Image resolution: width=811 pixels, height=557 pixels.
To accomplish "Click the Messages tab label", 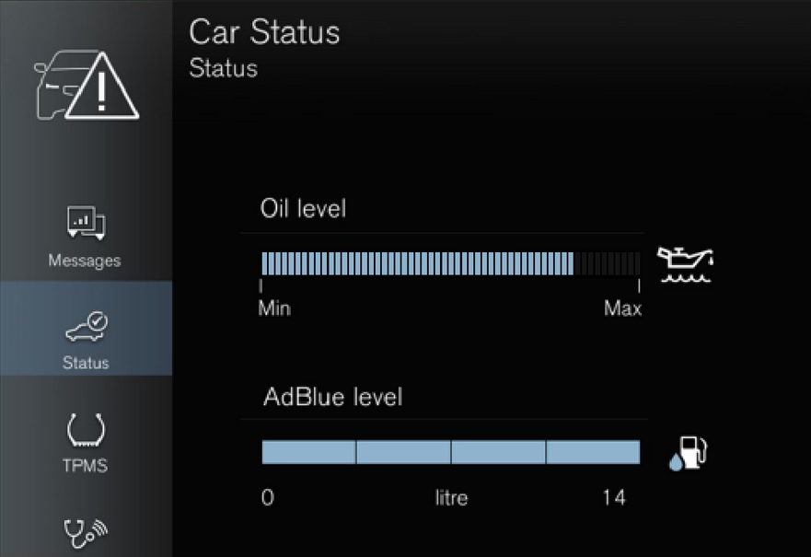I will [x=85, y=261].
